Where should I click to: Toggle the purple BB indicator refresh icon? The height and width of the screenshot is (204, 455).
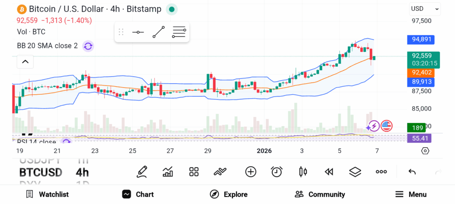click(x=88, y=46)
